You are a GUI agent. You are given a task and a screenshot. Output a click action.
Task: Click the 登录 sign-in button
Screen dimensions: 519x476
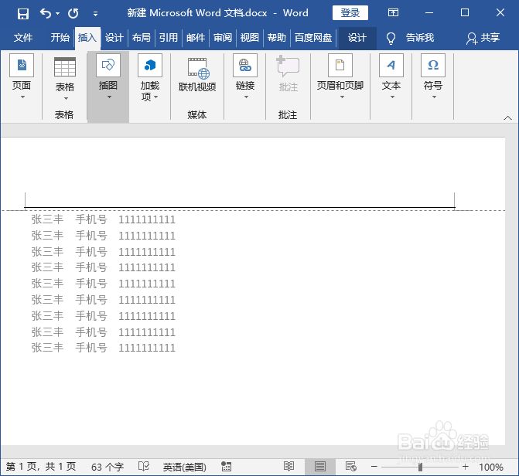coord(350,13)
